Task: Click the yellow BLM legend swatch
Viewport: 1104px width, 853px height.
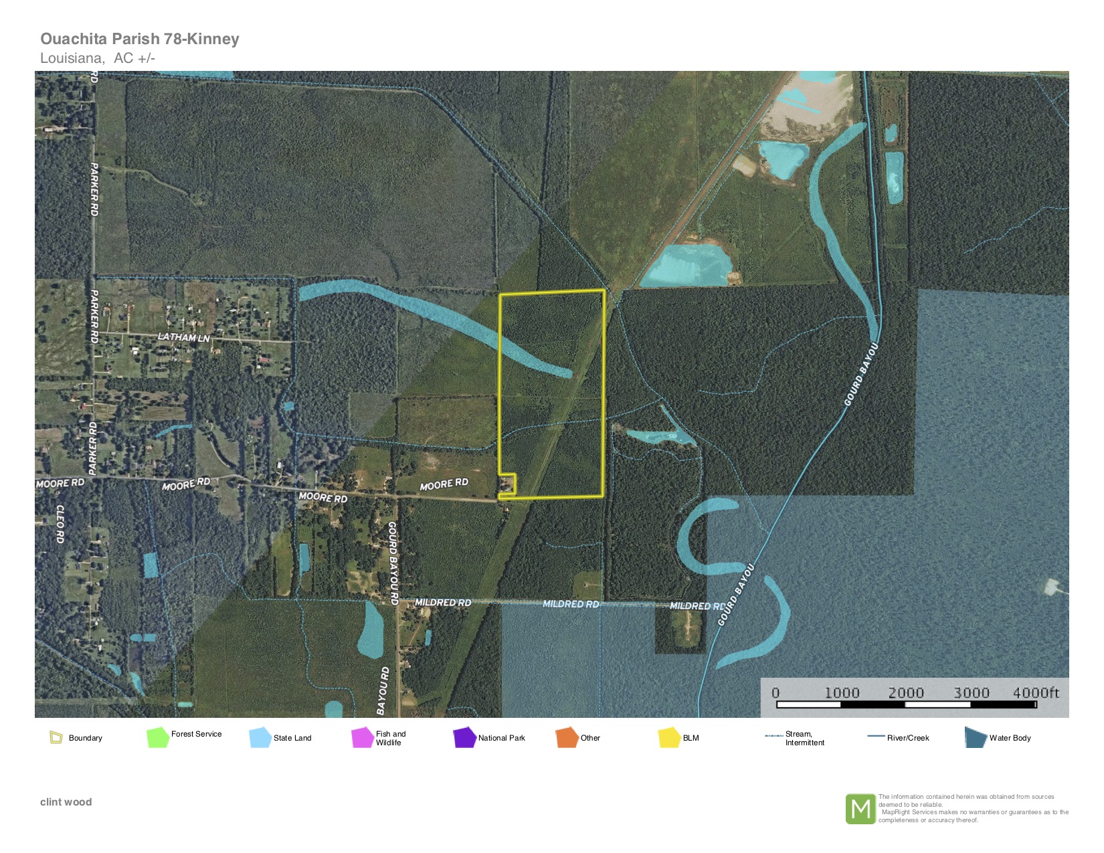Action: point(669,737)
